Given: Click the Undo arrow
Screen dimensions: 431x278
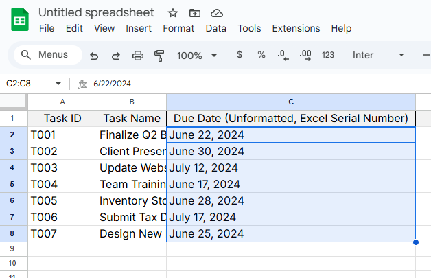Looking at the screenshot, I should click(x=94, y=56).
